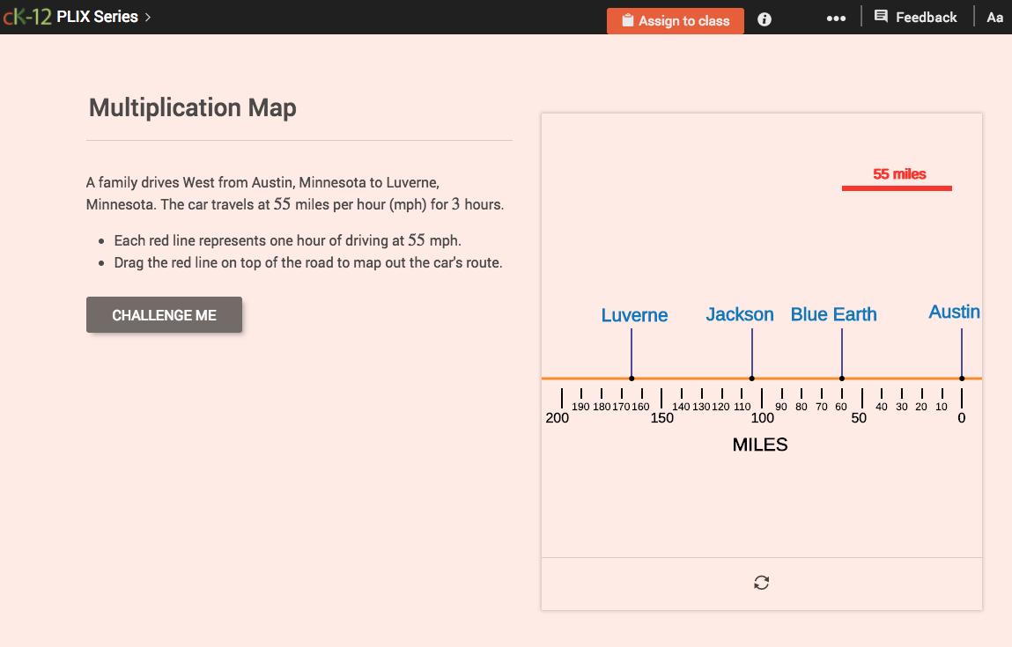Expand the PLIX Series breadcrumb chevron
The width and height of the screenshot is (1012, 647).
tap(149, 16)
